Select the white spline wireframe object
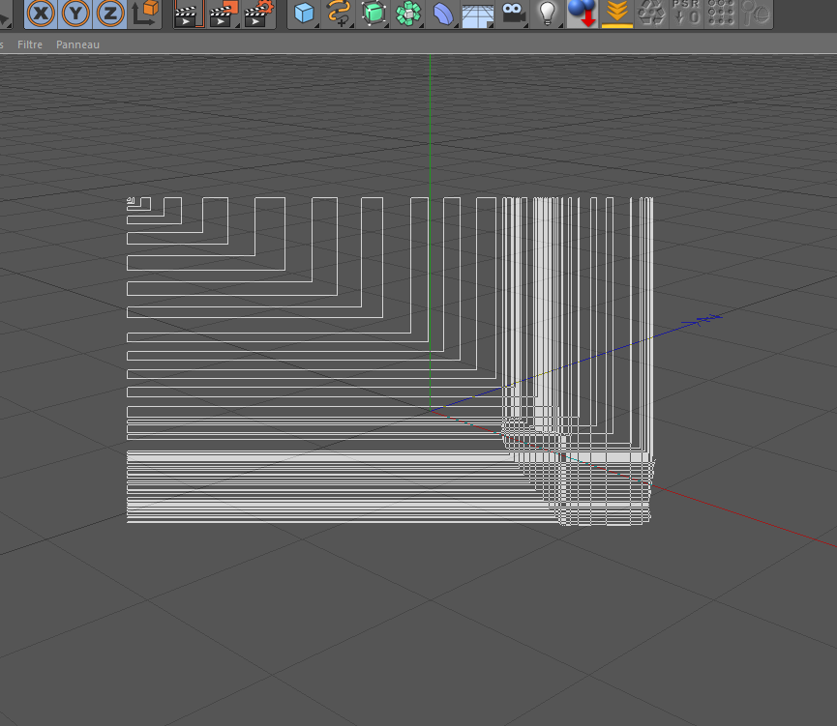This screenshot has width=837, height=726. [x=390, y=361]
